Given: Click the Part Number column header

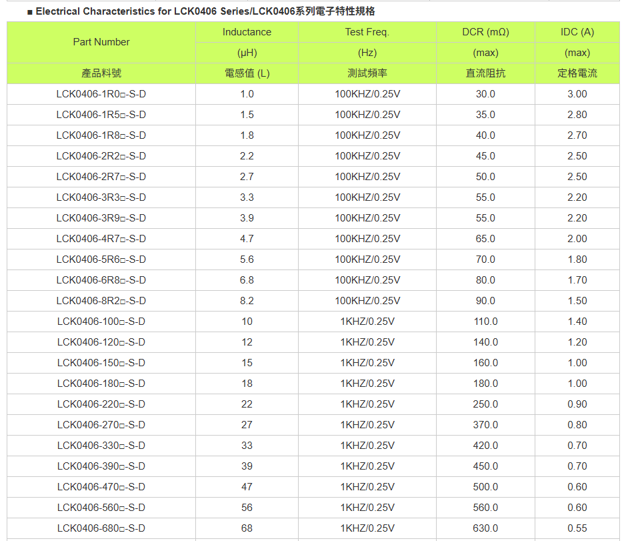Looking at the screenshot, I should [x=101, y=42].
